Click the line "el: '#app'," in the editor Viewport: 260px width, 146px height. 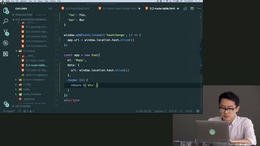pos(77,60)
